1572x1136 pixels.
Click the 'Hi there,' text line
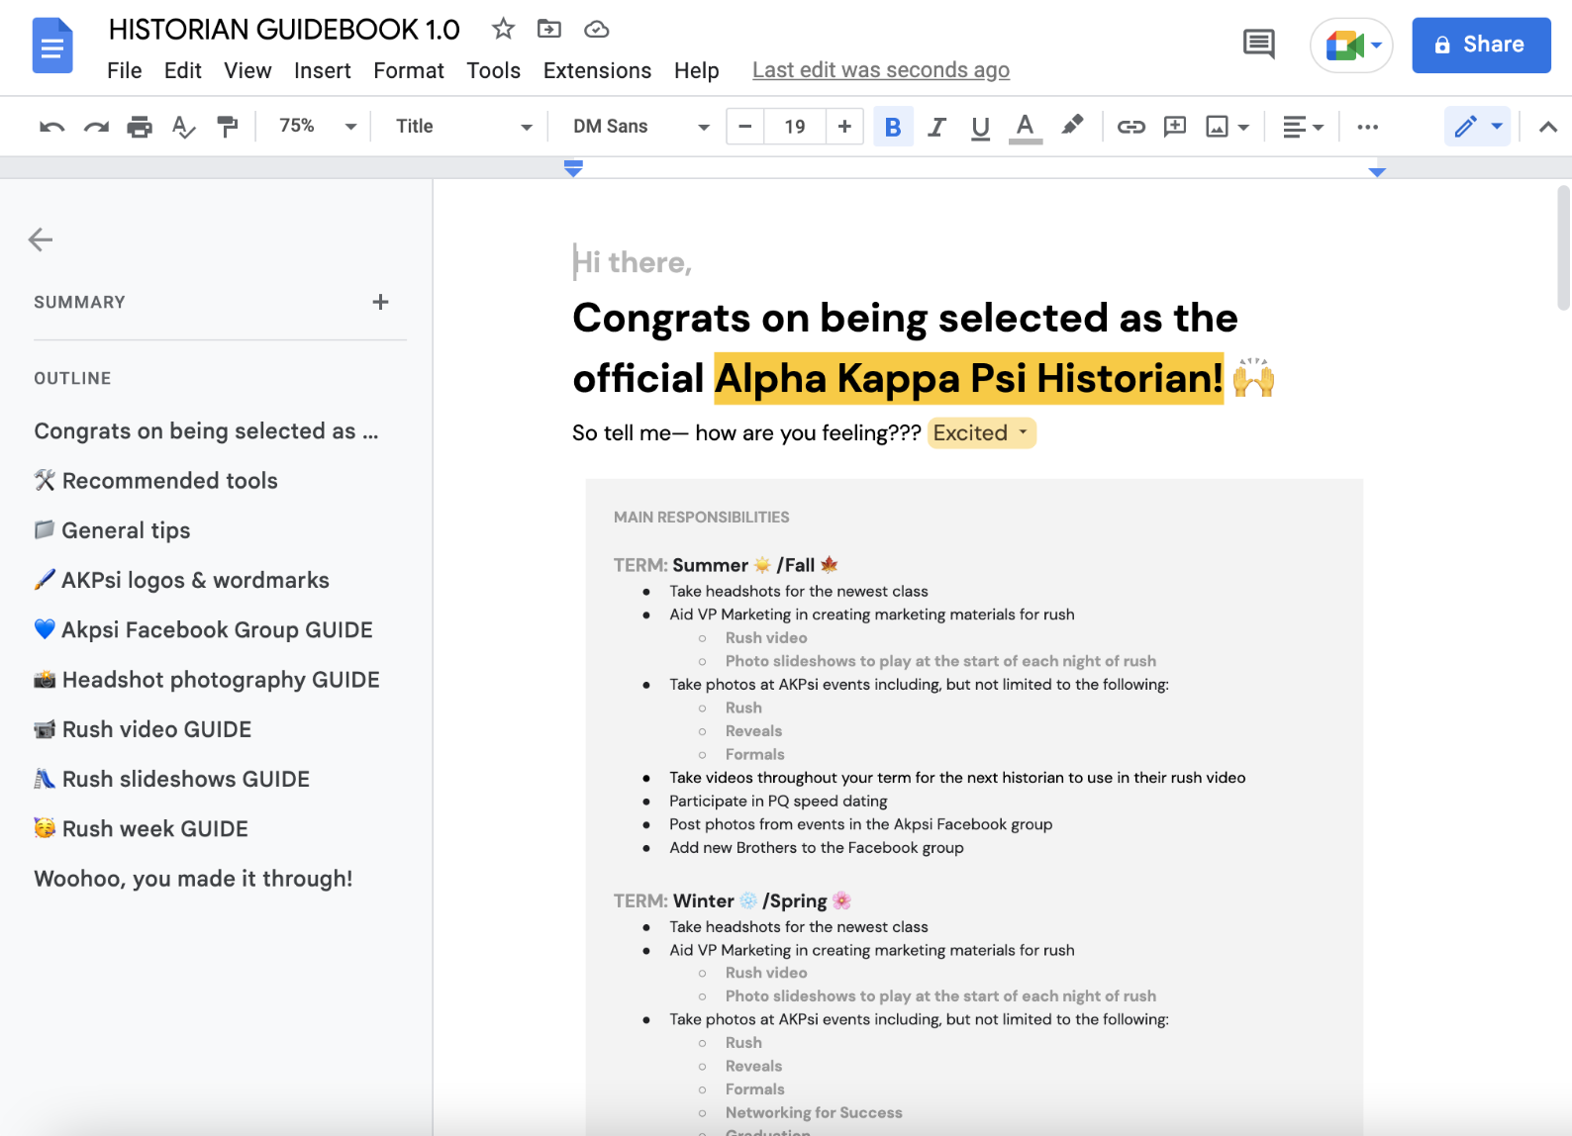coord(633,262)
